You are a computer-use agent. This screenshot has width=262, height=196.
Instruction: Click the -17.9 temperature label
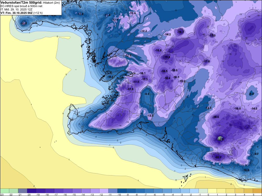[130, 89]
